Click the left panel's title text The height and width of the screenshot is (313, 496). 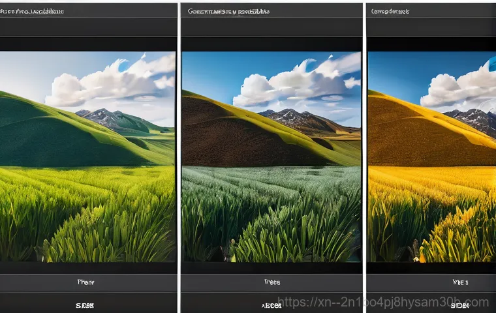coord(32,12)
